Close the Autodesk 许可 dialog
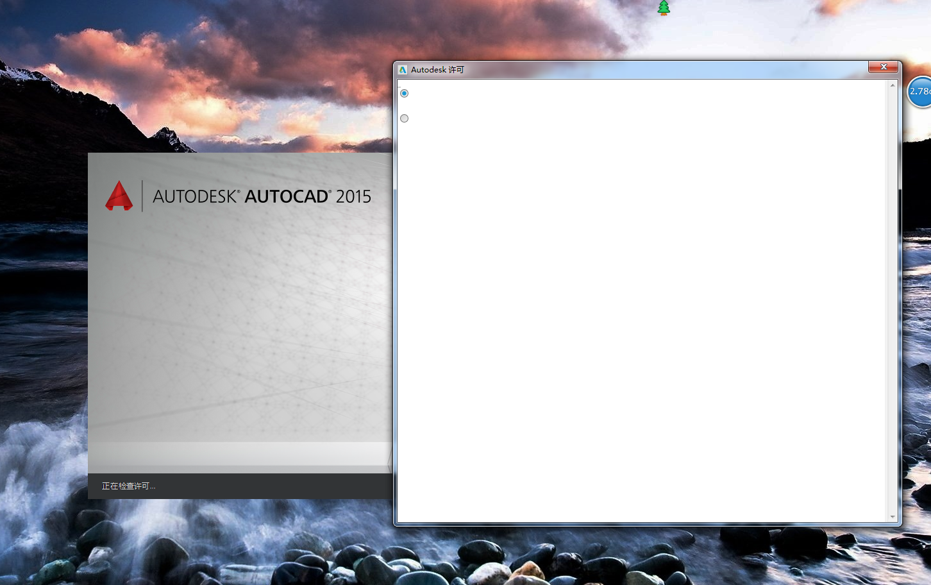This screenshot has height=585, width=931. point(883,67)
